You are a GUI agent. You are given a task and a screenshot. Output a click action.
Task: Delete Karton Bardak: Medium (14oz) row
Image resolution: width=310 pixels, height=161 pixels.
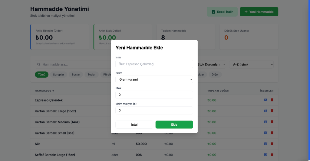point(272,122)
